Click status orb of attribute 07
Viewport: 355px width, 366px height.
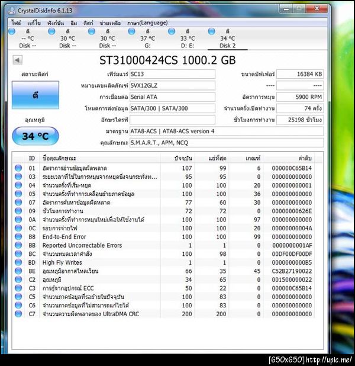pos(18,203)
